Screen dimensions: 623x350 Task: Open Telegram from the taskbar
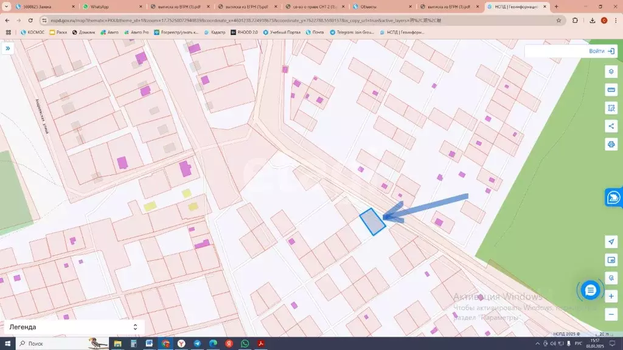[x=197, y=343]
